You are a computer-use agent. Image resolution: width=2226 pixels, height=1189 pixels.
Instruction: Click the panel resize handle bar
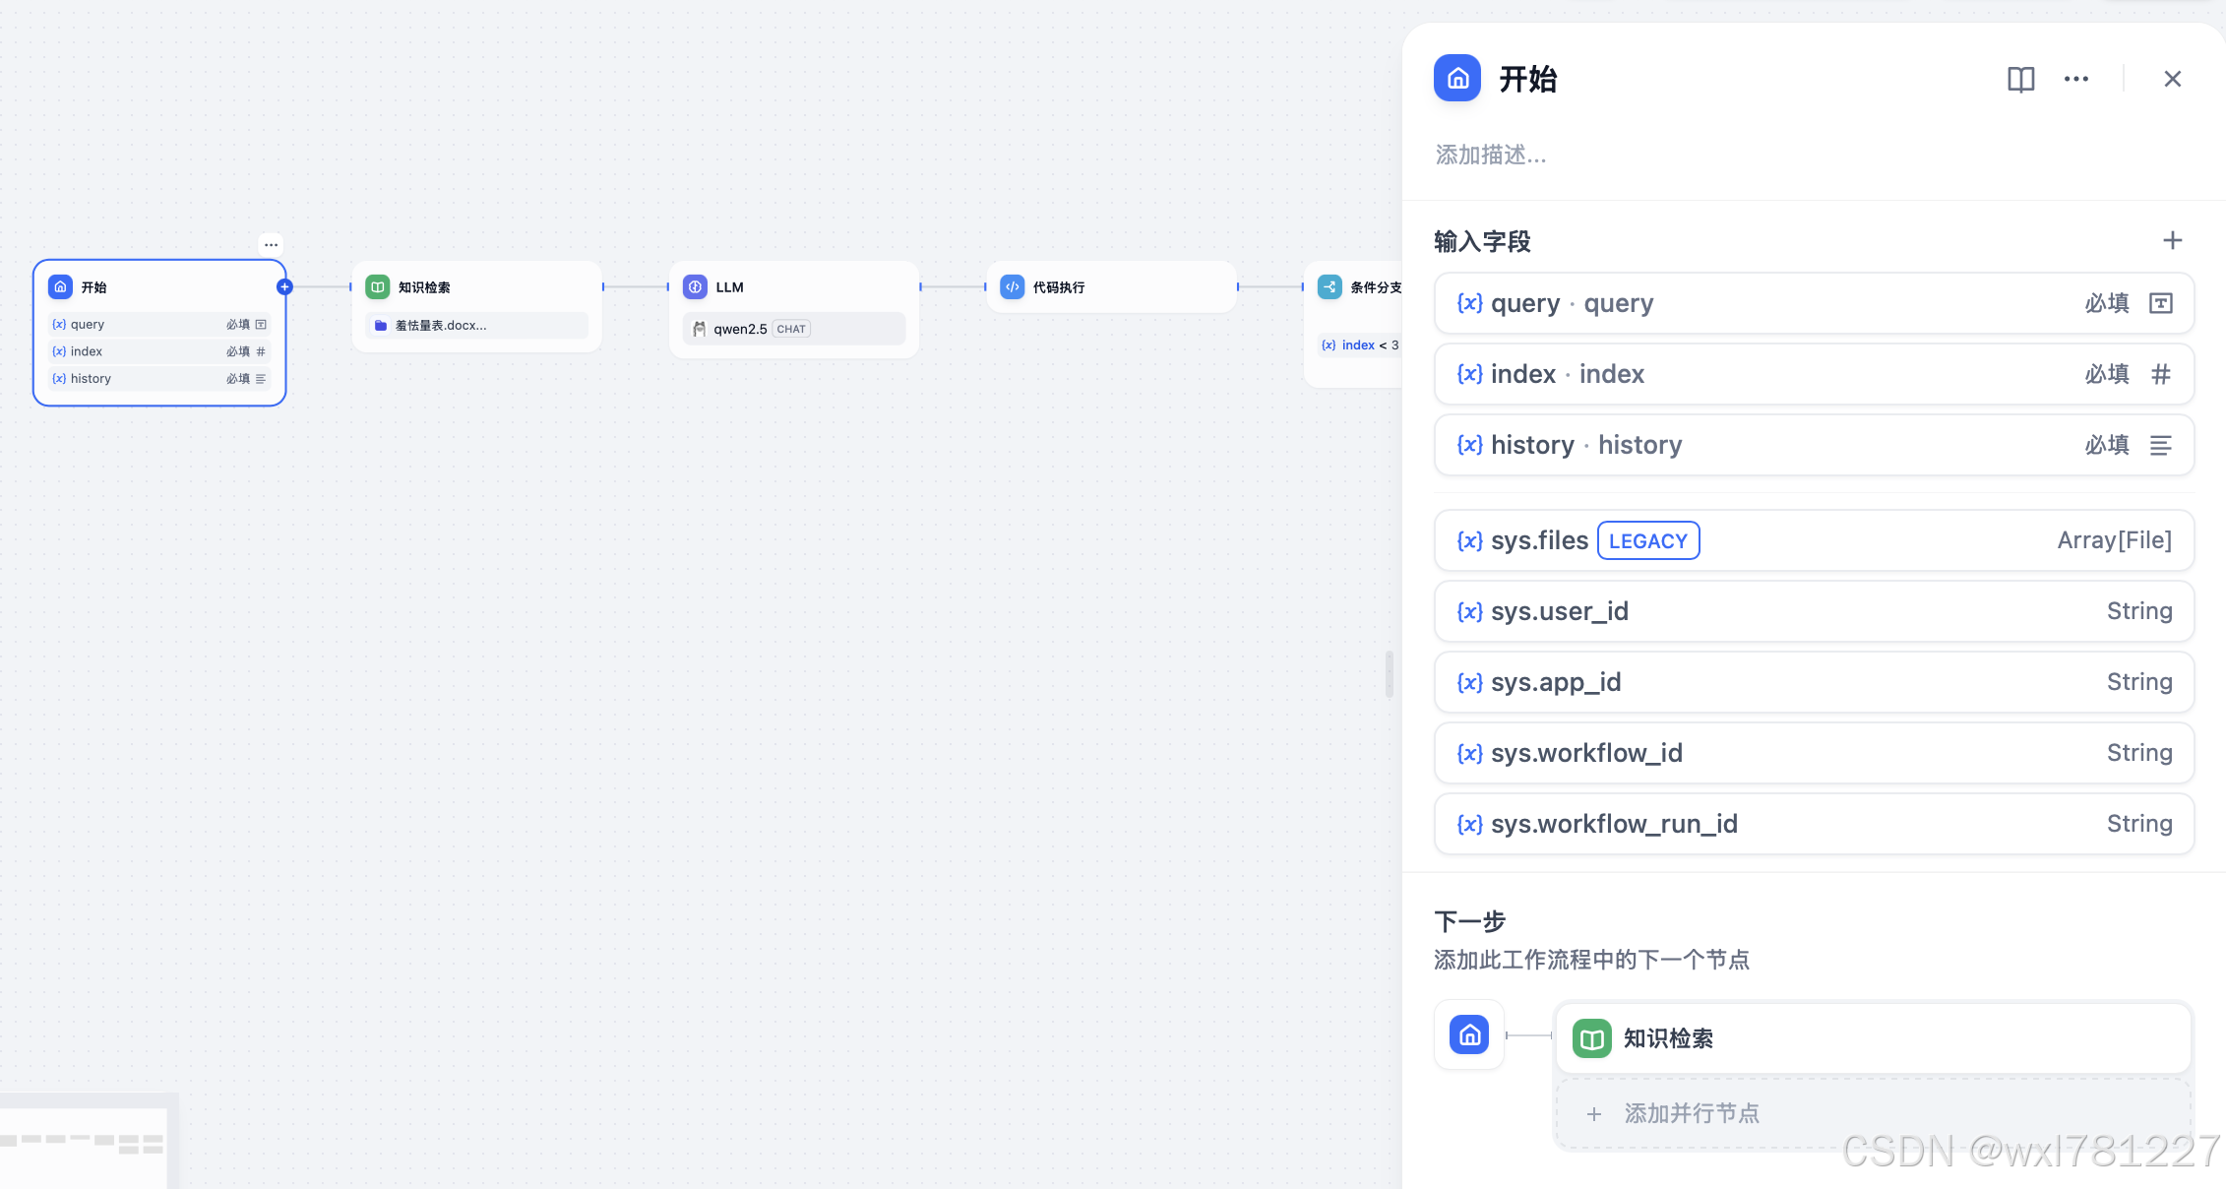coord(1390,674)
